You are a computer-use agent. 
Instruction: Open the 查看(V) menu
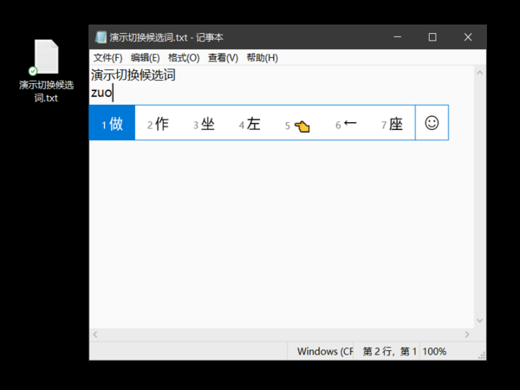click(223, 58)
